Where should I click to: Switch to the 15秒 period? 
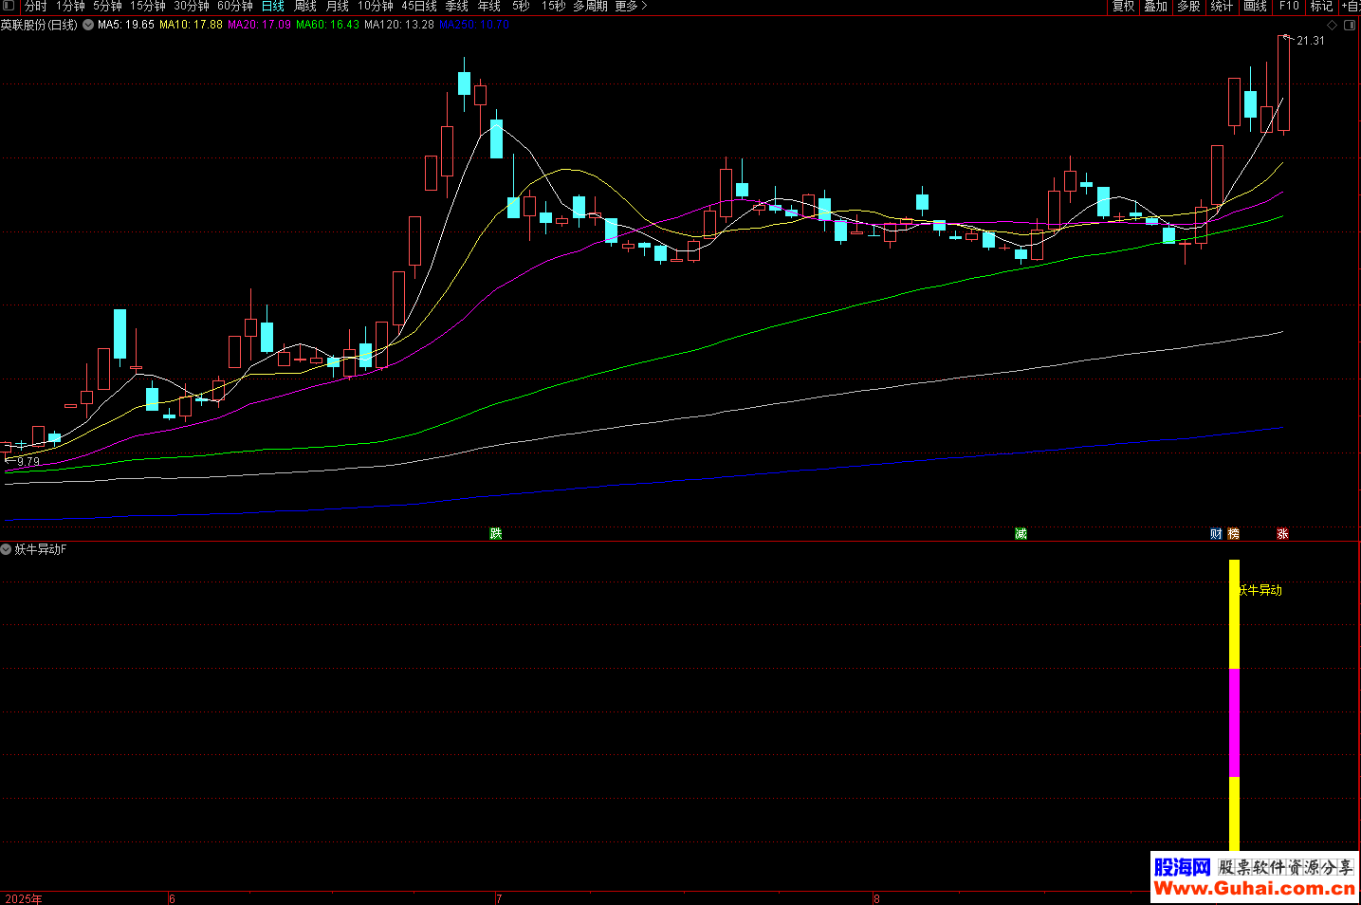(553, 6)
